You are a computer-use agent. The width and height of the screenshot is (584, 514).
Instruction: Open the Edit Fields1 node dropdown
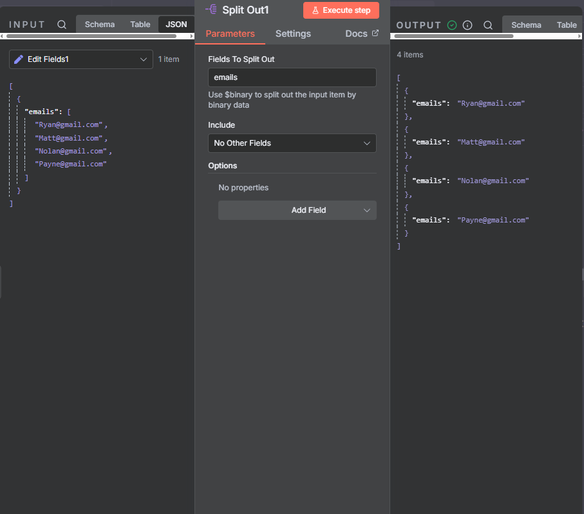[x=81, y=59]
